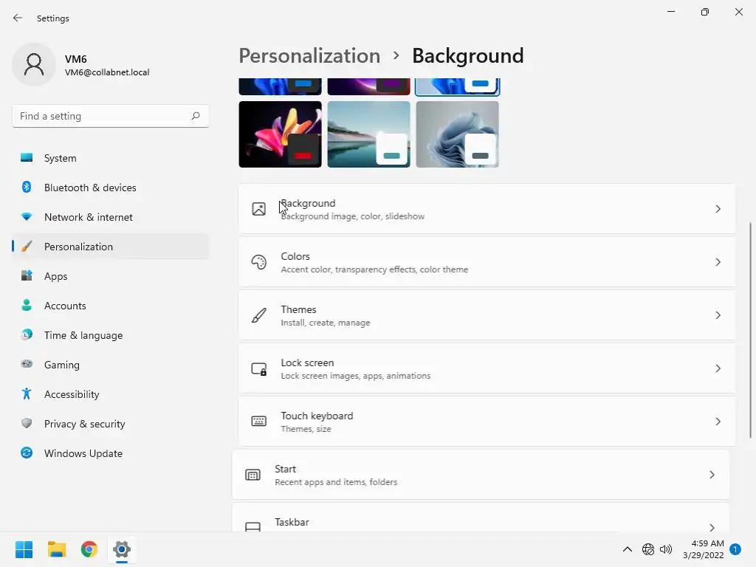Viewport: 756px width, 567px height.
Task: Select the colorful flower dark theme thumbnail
Action: [x=280, y=134]
